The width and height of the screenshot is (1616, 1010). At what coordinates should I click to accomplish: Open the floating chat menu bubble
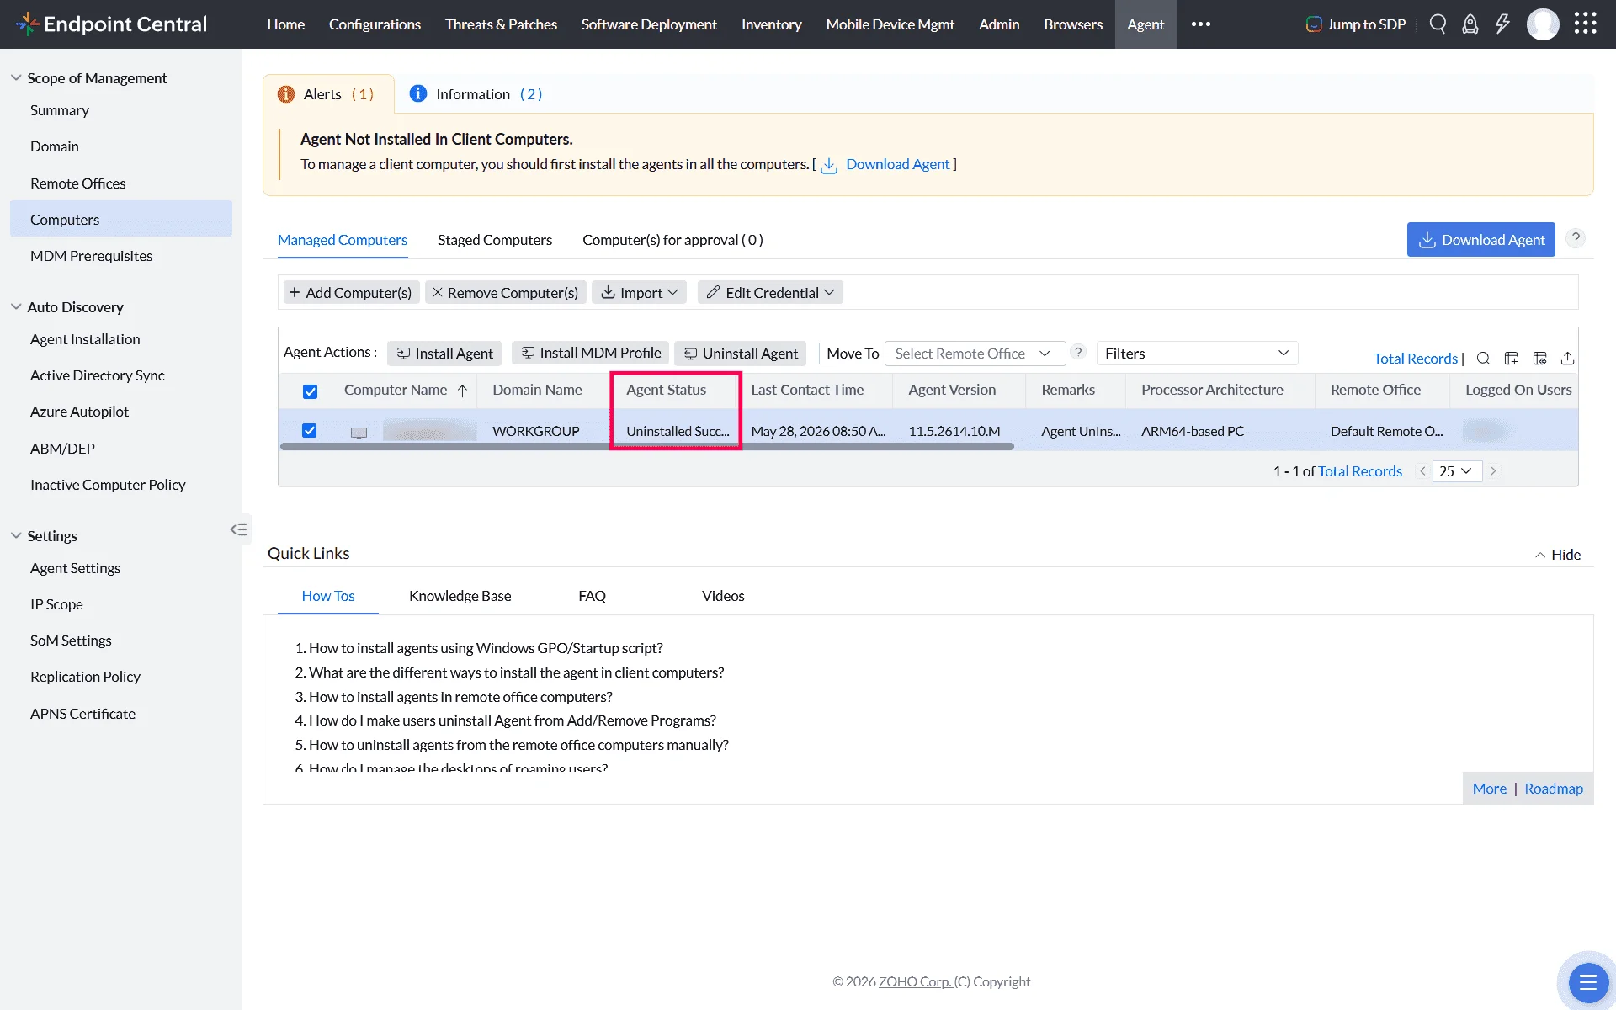(x=1588, y=982)
